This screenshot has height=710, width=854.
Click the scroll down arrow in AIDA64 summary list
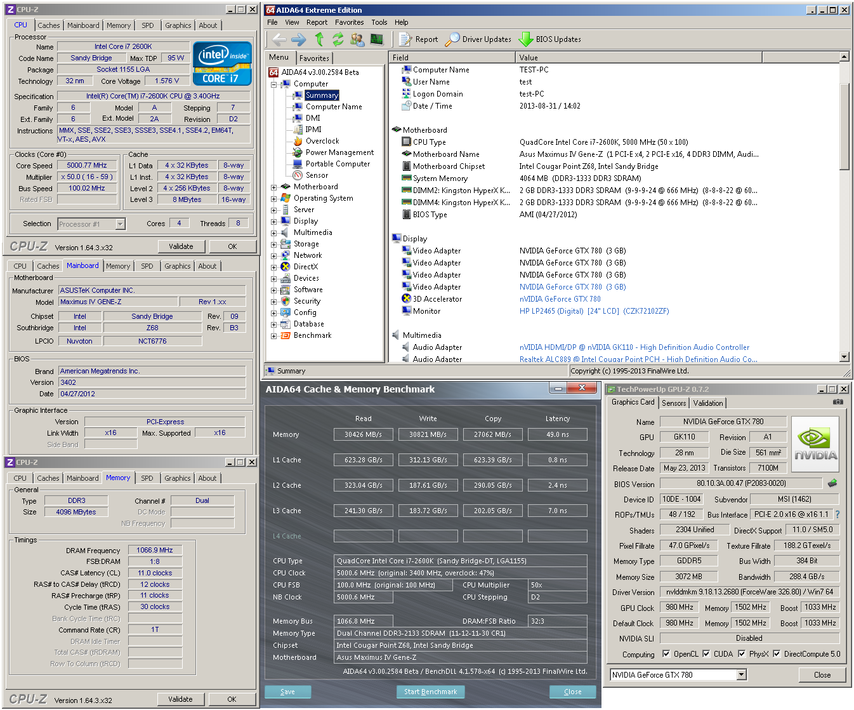point(844,357)
